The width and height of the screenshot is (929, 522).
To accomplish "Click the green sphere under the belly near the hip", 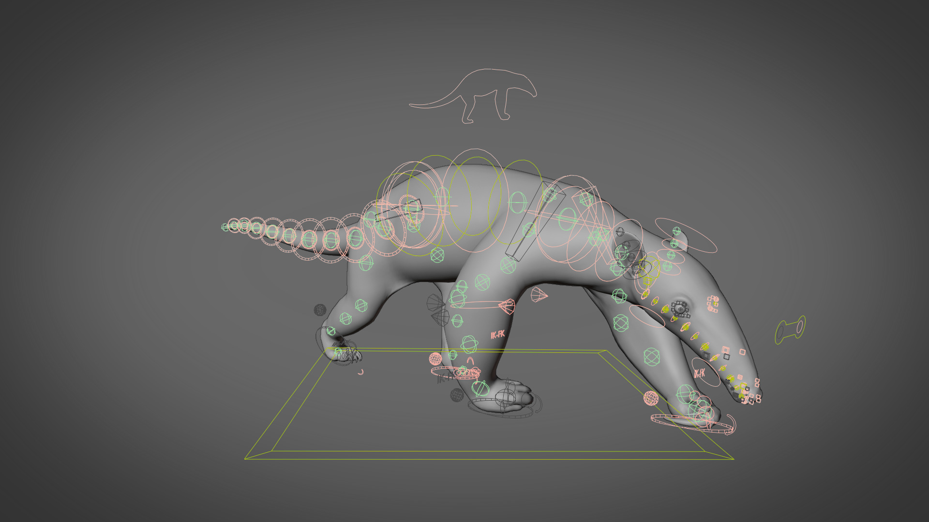I will tap(437, 255).
